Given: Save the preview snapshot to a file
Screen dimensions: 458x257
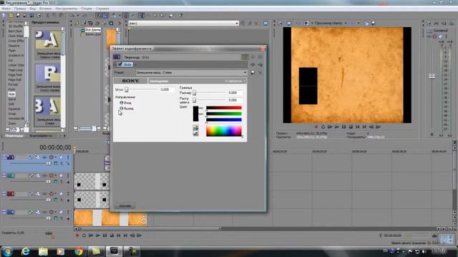Looking at the screenshot, I should [x=373, y=23].
